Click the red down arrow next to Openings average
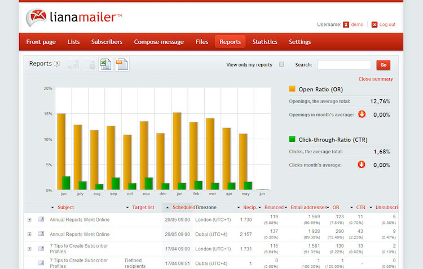The width and height of the screenshot is (423, 269). (x=362, y=114)
